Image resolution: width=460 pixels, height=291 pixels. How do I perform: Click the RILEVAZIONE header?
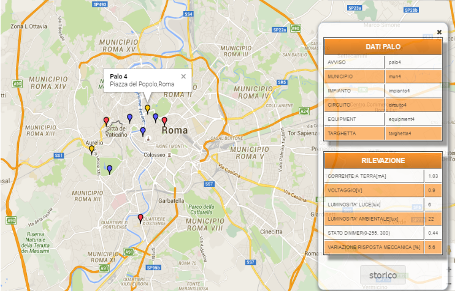[383, 161]
